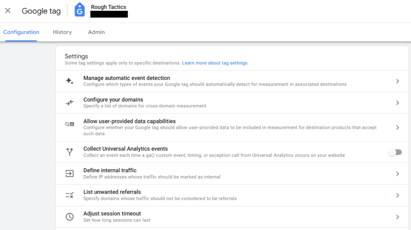Toggle Collect Universal Analytics events switch

(x=395, y=152)
